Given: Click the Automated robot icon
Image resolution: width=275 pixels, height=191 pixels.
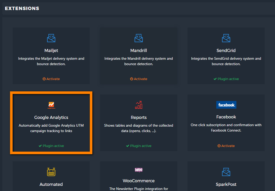Looking at the screenshot, I should click(51, 172).
